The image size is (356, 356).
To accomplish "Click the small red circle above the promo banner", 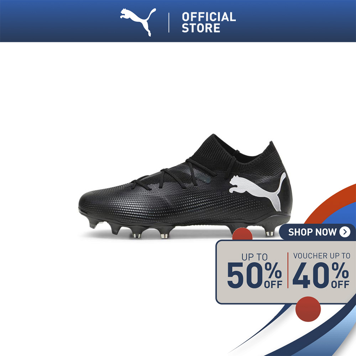I will point(242,234).
